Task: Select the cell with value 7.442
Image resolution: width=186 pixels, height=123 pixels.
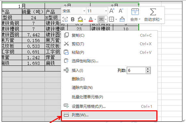Action: coord(33,34)
